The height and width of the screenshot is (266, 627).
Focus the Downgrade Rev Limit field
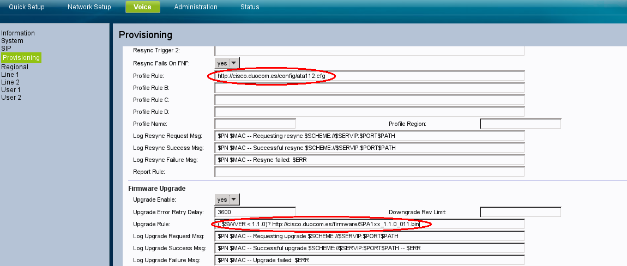coord(520,212)
